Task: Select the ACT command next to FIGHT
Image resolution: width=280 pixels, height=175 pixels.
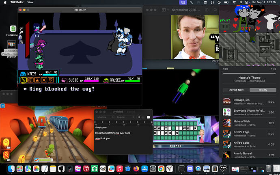Action: [30, 80]
